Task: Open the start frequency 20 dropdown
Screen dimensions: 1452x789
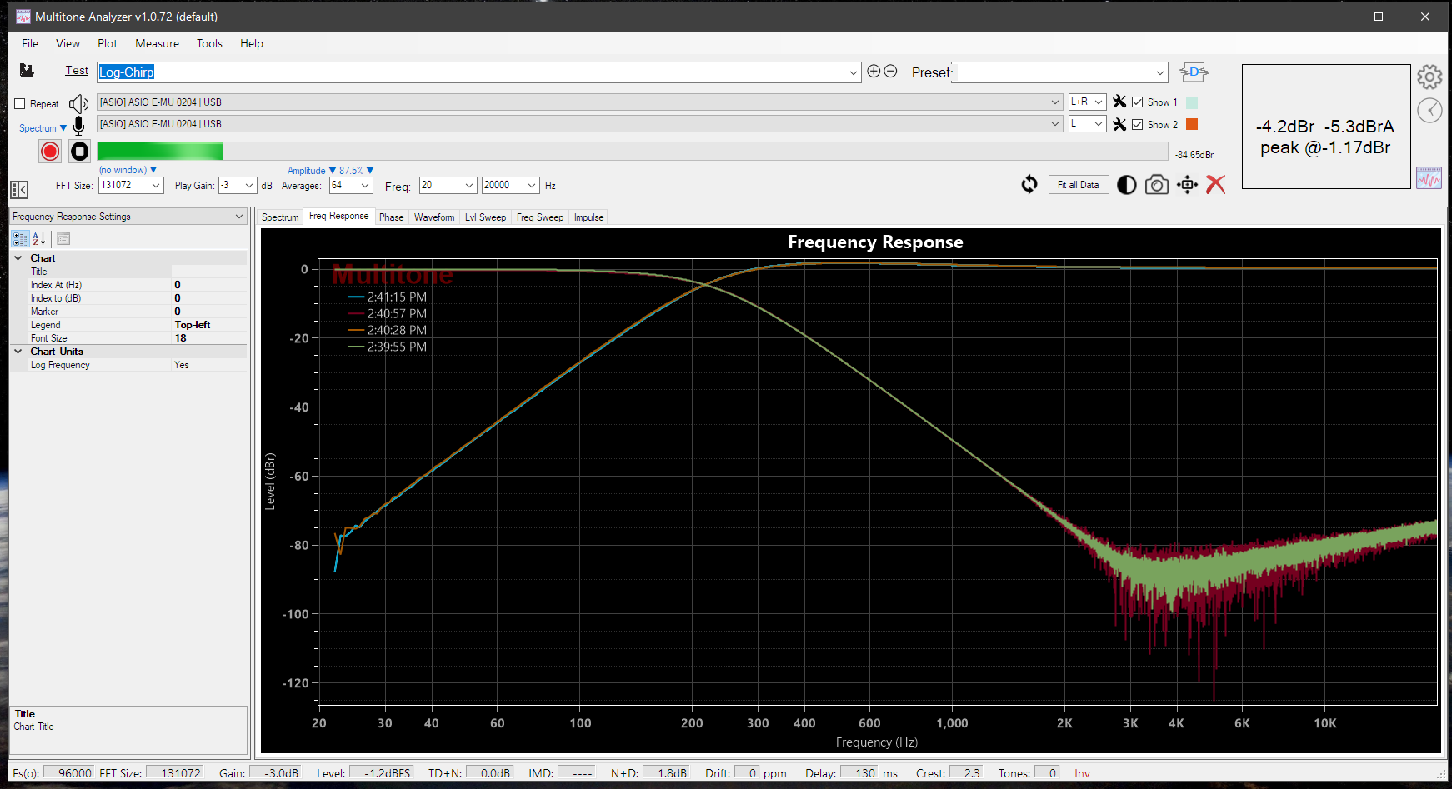Action: 468,185
